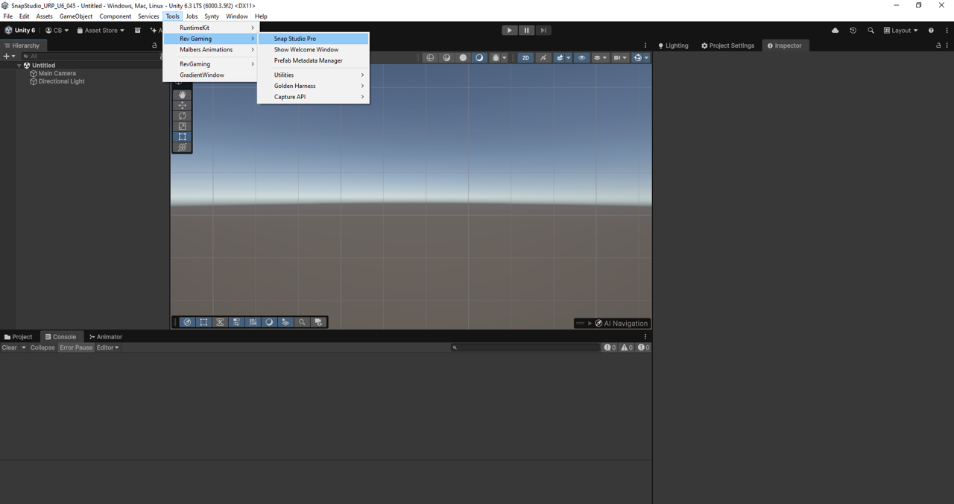954x504 pixels.
Task: Open the CB account dropdown
Action: click(x=57, y=31)
